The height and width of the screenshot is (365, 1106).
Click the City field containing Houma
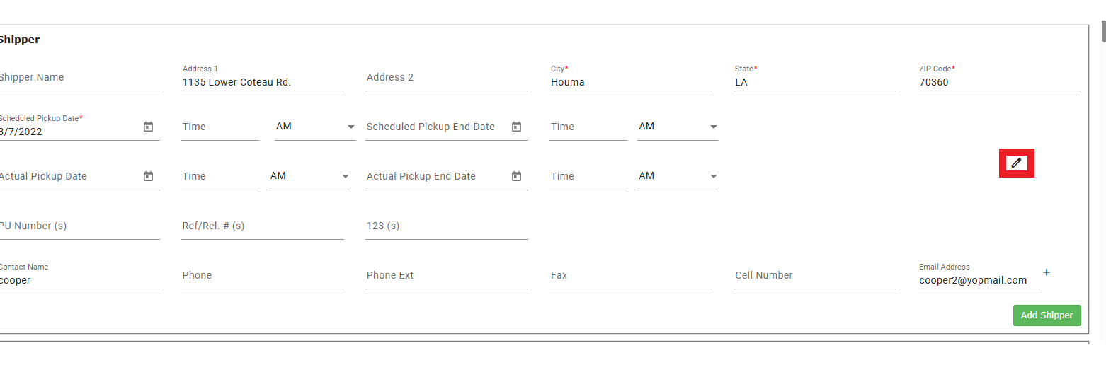coord(630,82)
